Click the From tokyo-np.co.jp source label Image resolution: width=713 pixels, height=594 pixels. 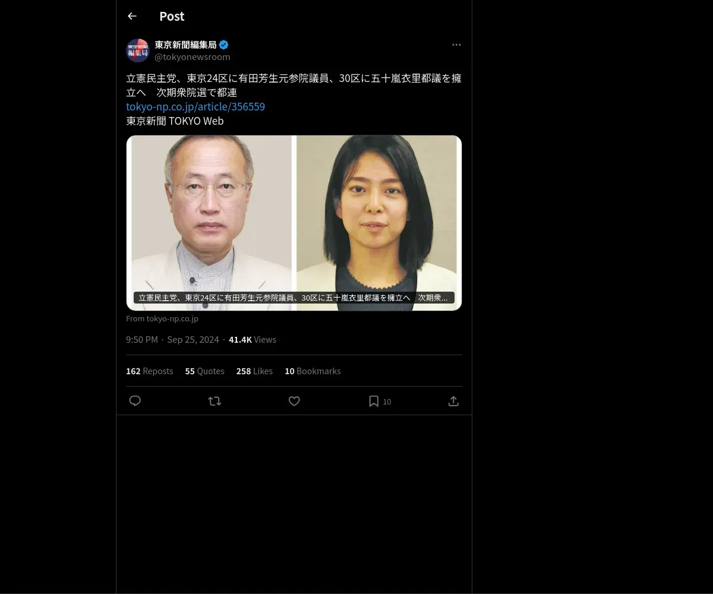point(162,319)
